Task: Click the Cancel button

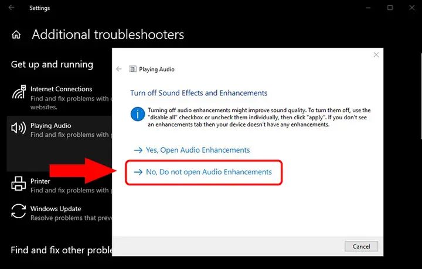Action: 361,246
